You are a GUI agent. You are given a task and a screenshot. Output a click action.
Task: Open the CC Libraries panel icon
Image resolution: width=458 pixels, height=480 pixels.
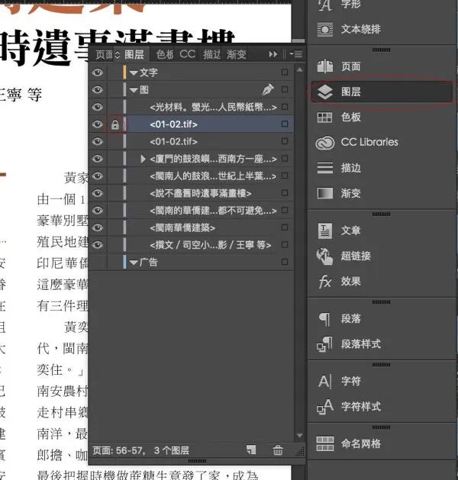(x=325, y=143)
